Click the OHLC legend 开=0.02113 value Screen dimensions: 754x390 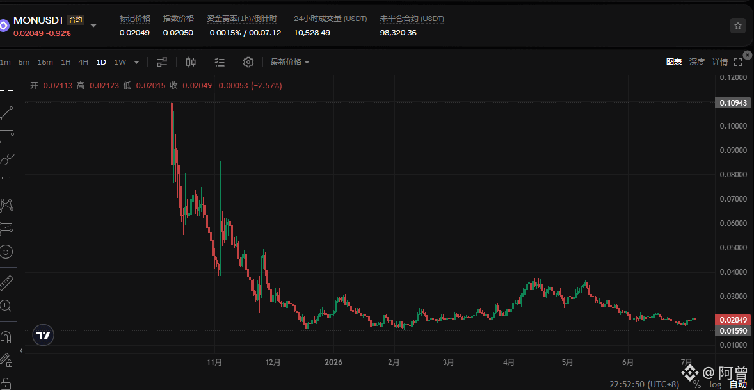tap(51, 86)
